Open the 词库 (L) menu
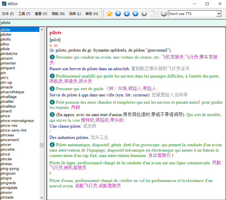Viewport: 226px width, 200px height. point(75,14)
